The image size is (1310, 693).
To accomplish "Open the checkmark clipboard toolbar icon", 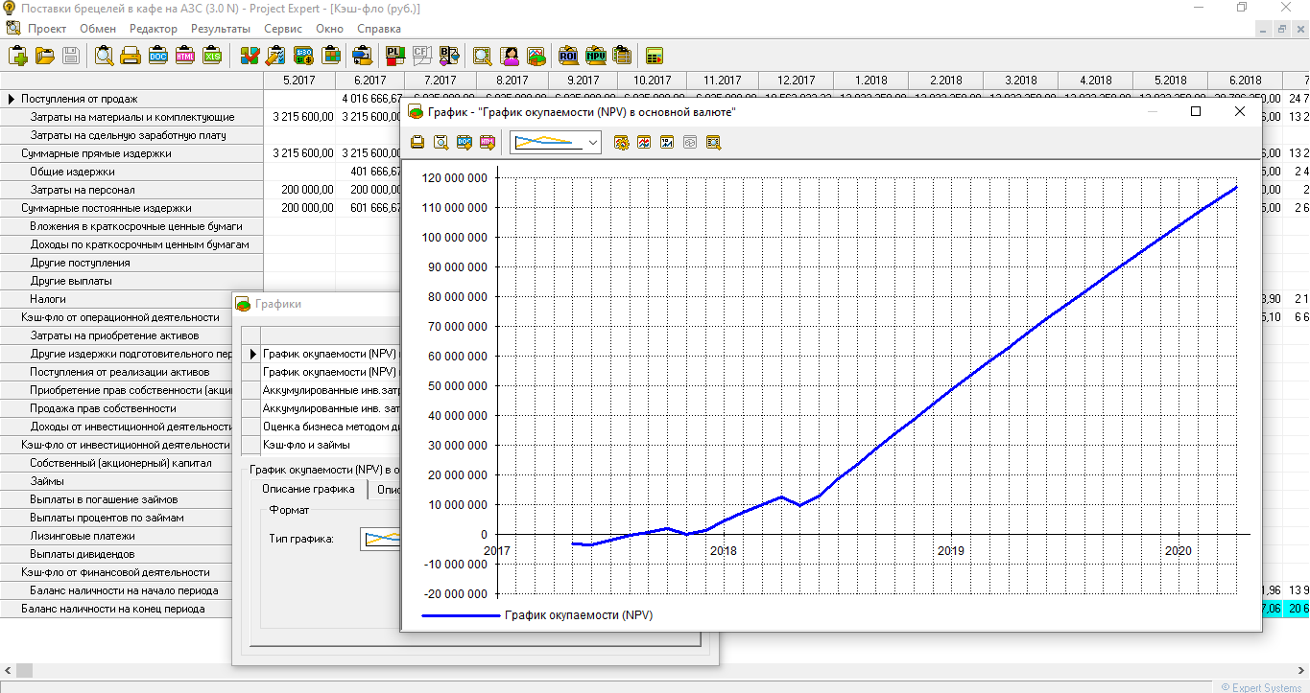I will (x=250, y=55).
